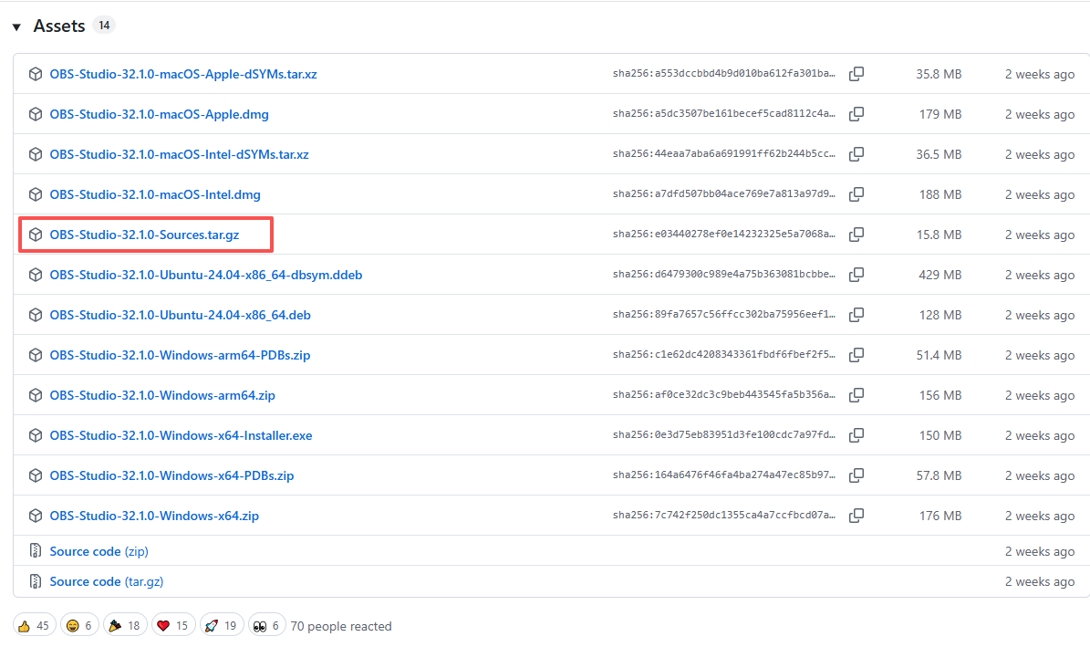Download Windows-x64-PDBs.zip

coord(171,475)
